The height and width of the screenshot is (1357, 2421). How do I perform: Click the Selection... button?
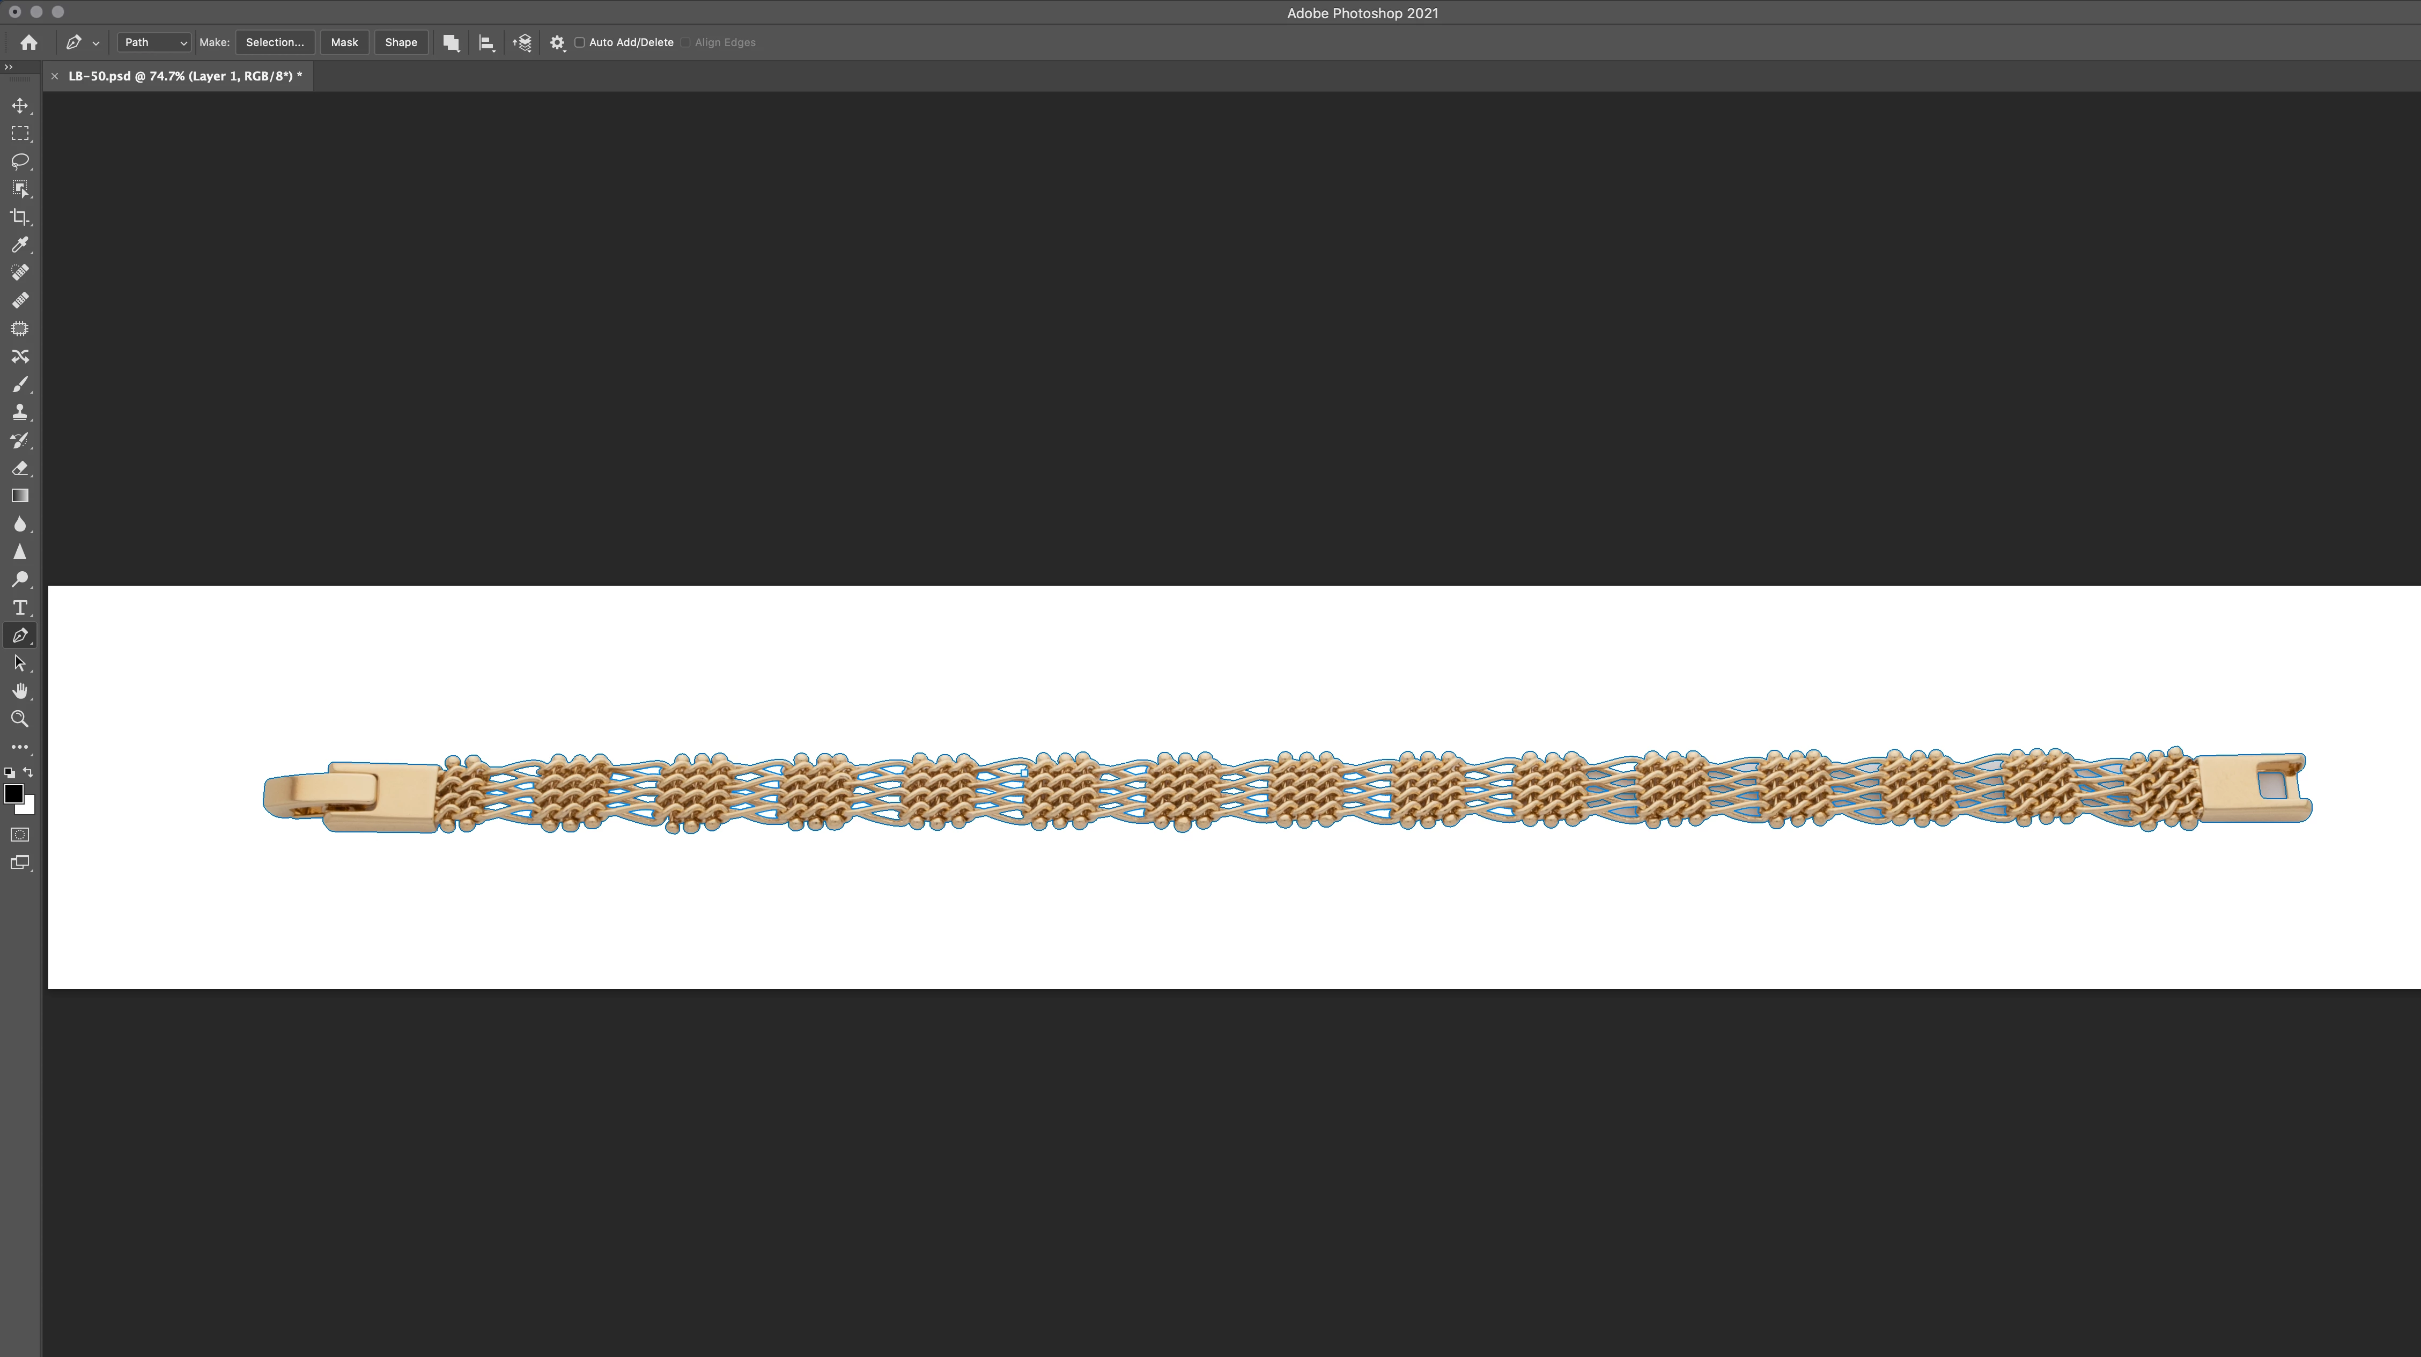pos(275,42)
